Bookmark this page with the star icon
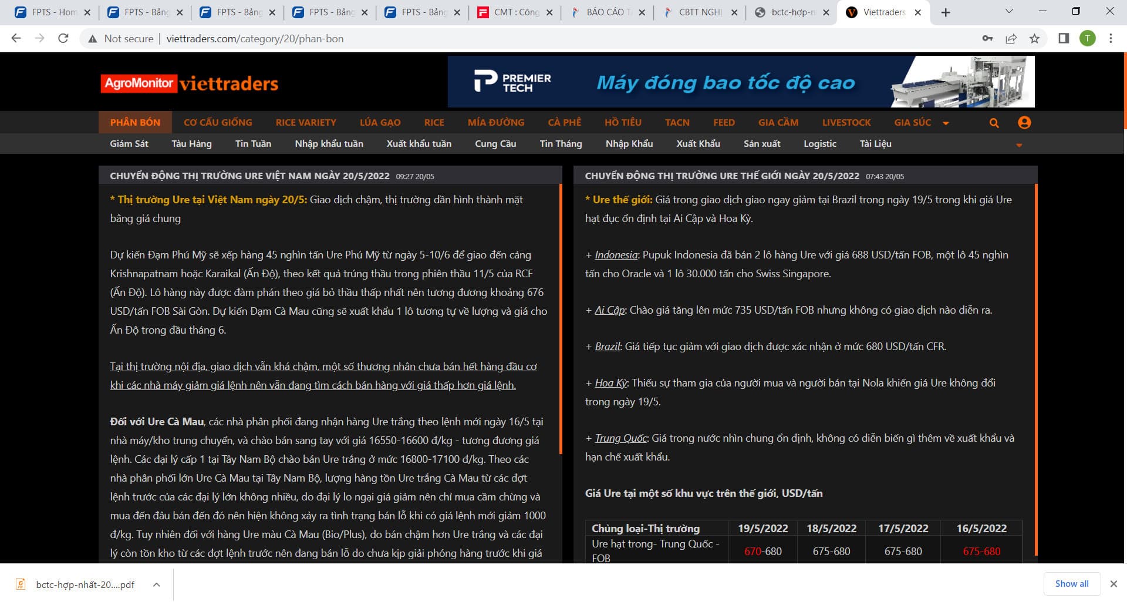Image resolution: width=1127 pixels, height=605 pixels. [1034, 39]
